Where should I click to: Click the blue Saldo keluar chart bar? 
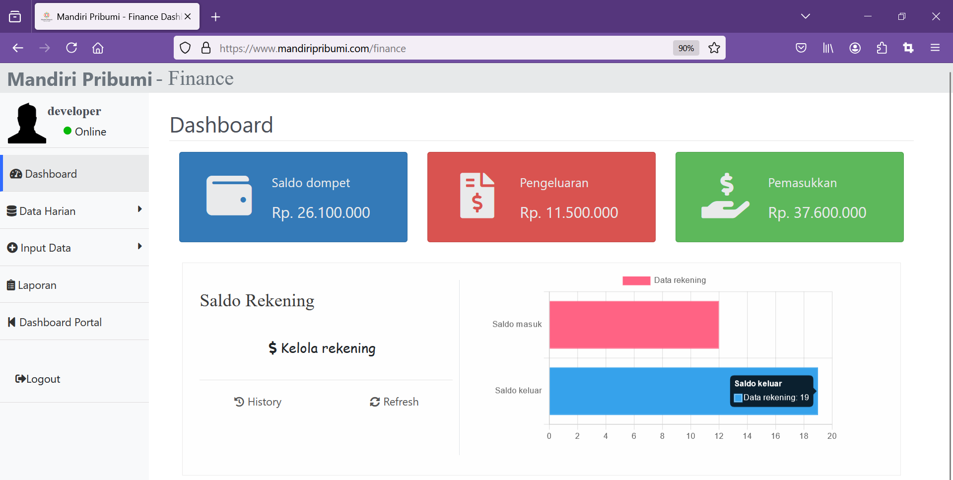635,391
